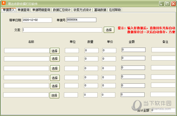Screen dimensions: 177x116
Task: Open the 收款方式统计 tab
Action: (x=82, y=10)
